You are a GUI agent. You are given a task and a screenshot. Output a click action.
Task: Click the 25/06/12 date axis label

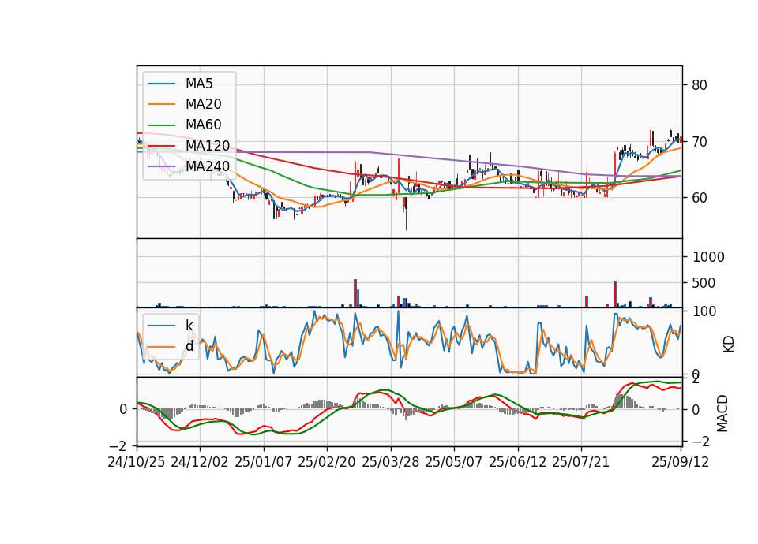(518, 462)
